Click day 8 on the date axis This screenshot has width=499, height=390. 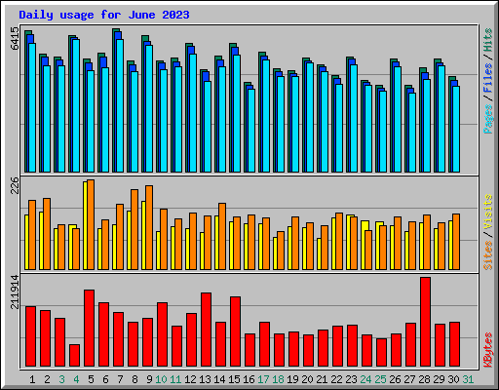134,379
